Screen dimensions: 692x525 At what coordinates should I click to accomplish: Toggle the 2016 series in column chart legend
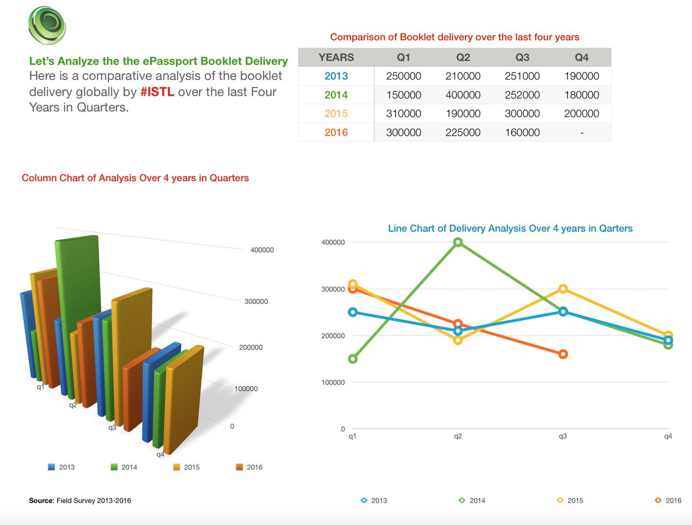point(239,467)
